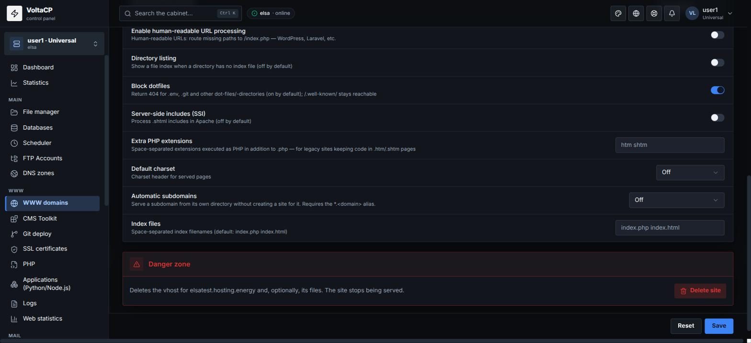Click the 'Block dotfiles' label
Viewport: 751px width, 343px height.
click(150, 86)
